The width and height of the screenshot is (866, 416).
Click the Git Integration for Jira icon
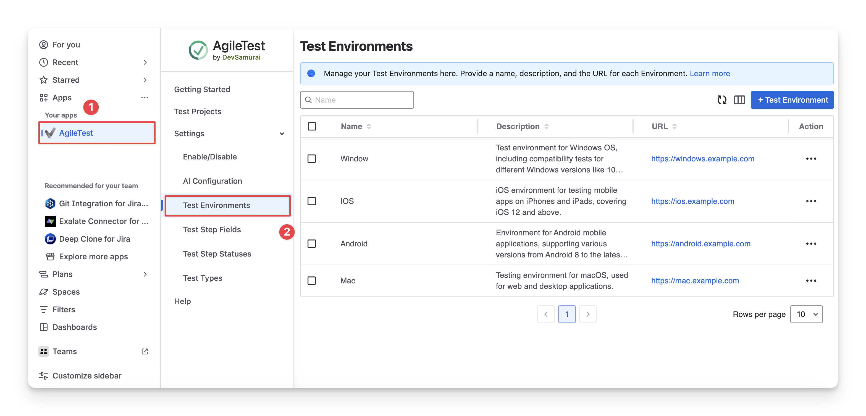pyautogui.click(x=50, y=204)
